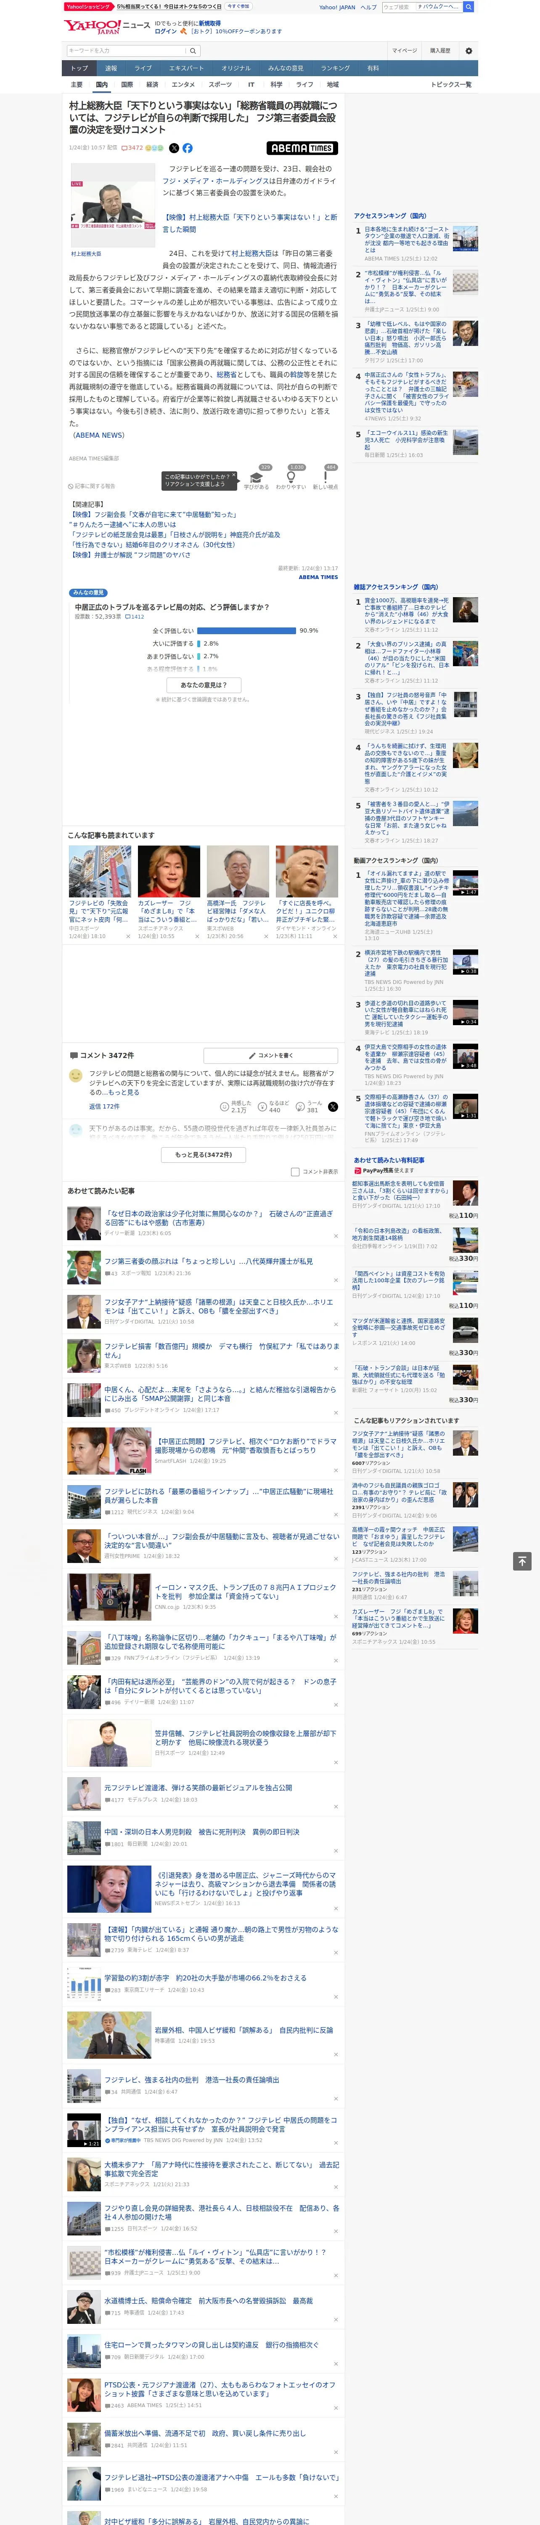Focus the keyword search input field

pos(127,50)
